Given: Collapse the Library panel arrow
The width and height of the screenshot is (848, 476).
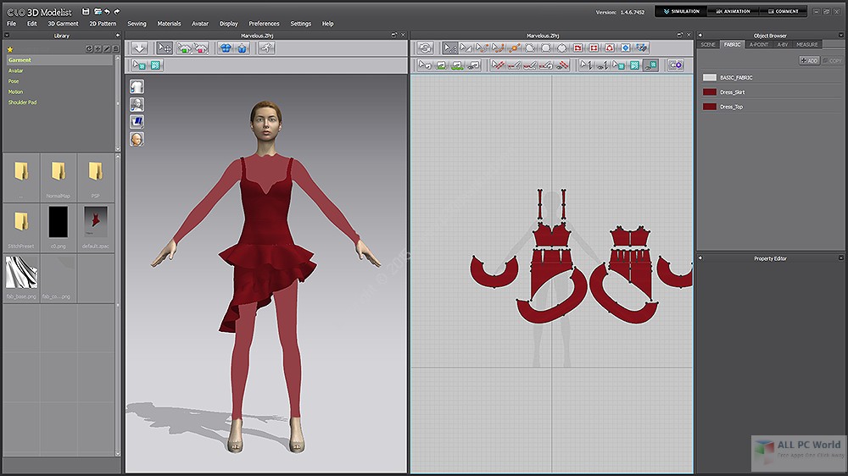Looking at the screenshot, I should (117, 36).
